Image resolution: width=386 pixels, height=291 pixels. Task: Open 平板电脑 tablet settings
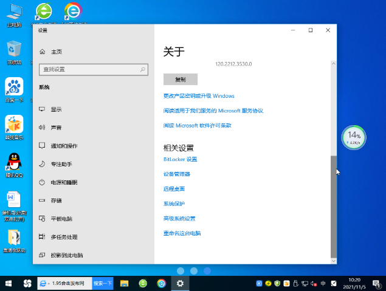point(61,219)
